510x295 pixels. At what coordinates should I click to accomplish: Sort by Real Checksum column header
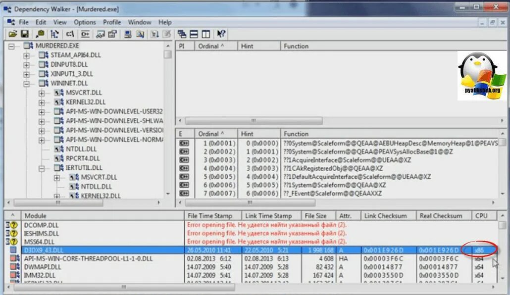(x=444, y=216)
